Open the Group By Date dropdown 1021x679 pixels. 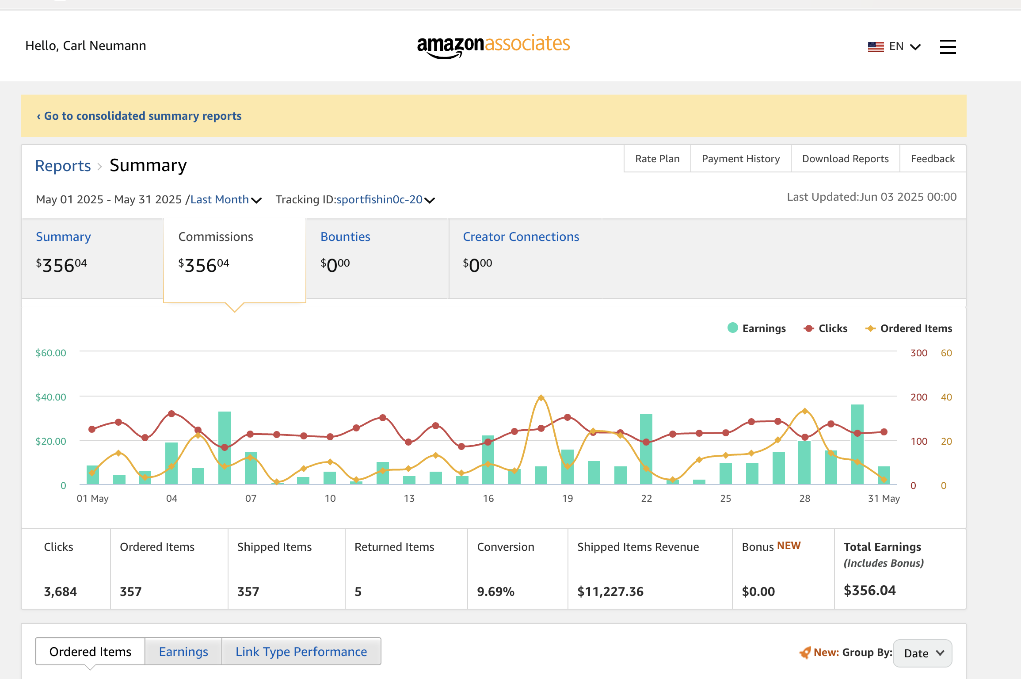coord(922,653)
